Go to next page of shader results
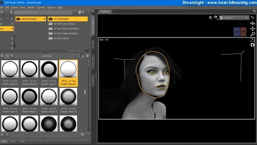This screenshot has height=145, width=257. [12, 56]
